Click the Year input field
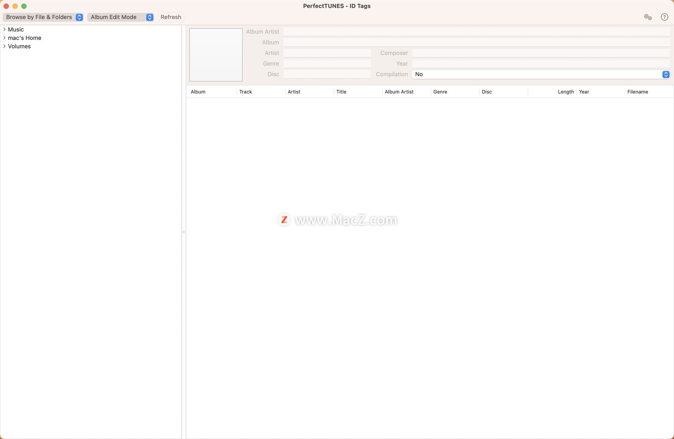This screenshot has width=674, height=439. pyautogui.click(x=541, y=64)
